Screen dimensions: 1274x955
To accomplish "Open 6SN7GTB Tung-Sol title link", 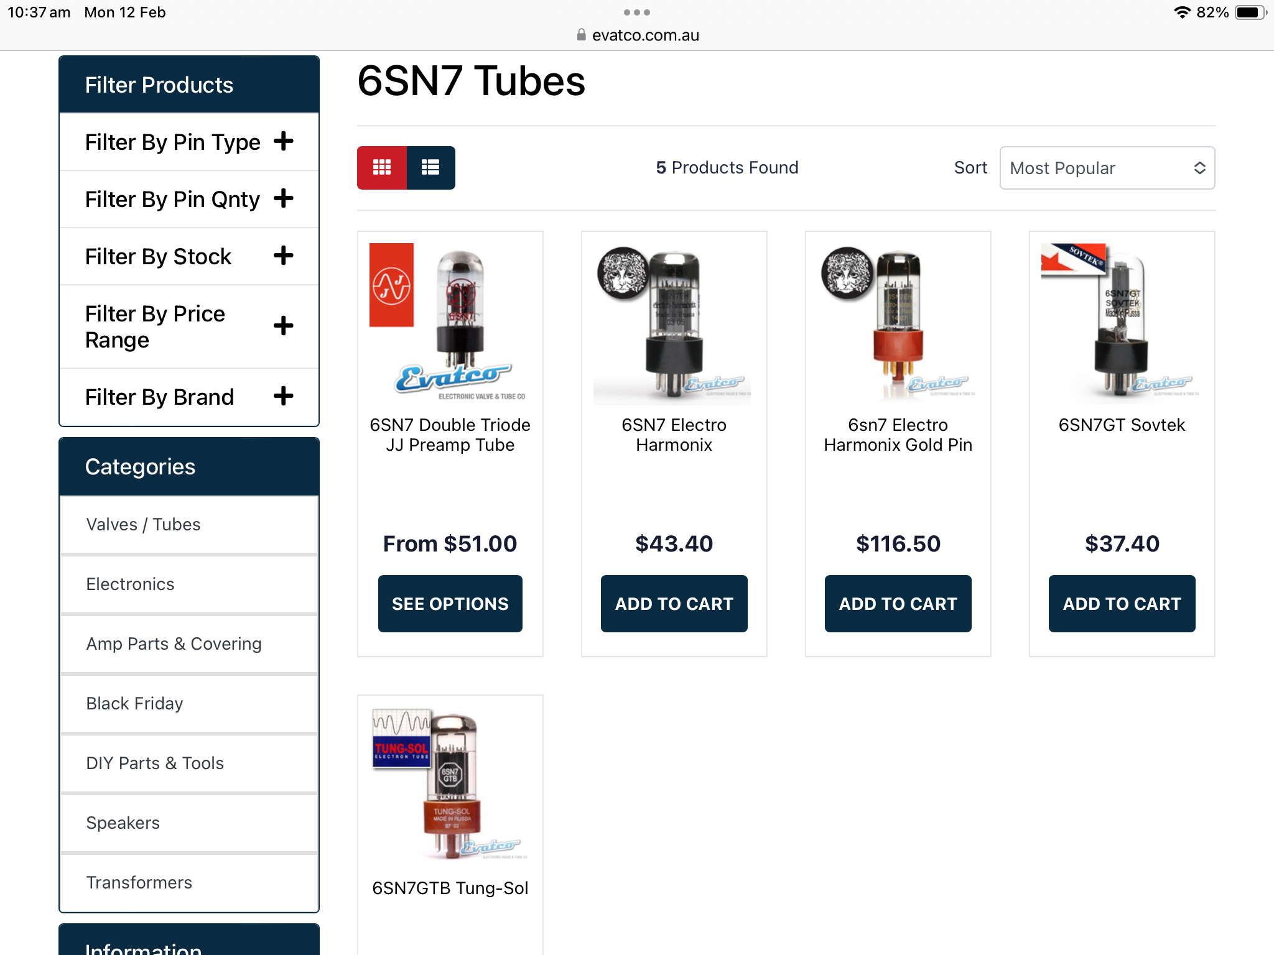I will pyautogui.click(x=450, y=888).
